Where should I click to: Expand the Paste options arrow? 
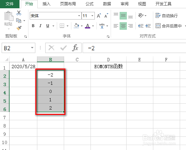click(x=9, y=29)
